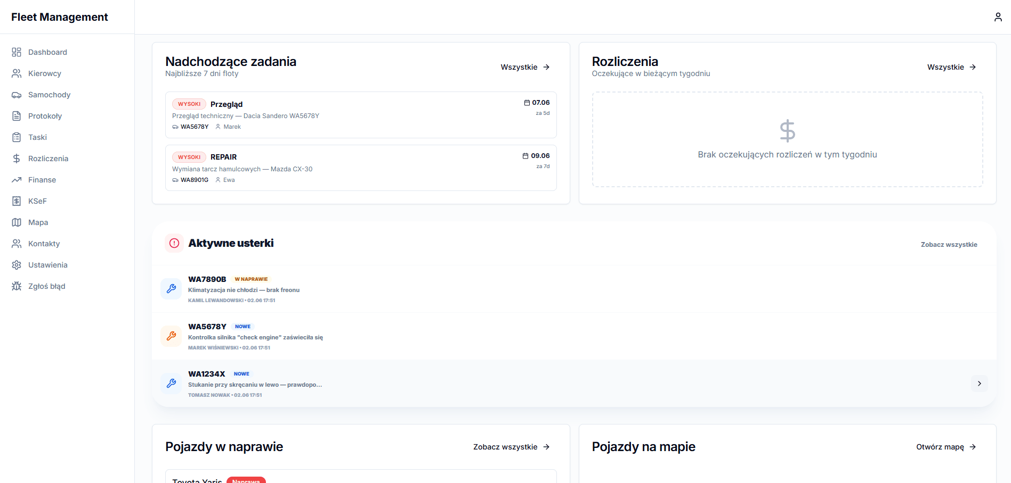Click the Dashboard grid icon in sidebar
This screenshot has height=483, width=1011.
click(x=17, y=52)
